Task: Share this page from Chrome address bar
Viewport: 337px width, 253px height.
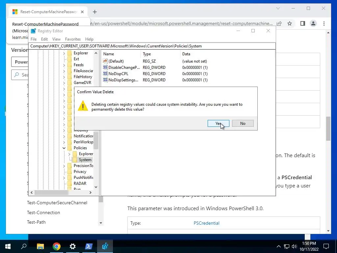Action: [x=279, y=23]
